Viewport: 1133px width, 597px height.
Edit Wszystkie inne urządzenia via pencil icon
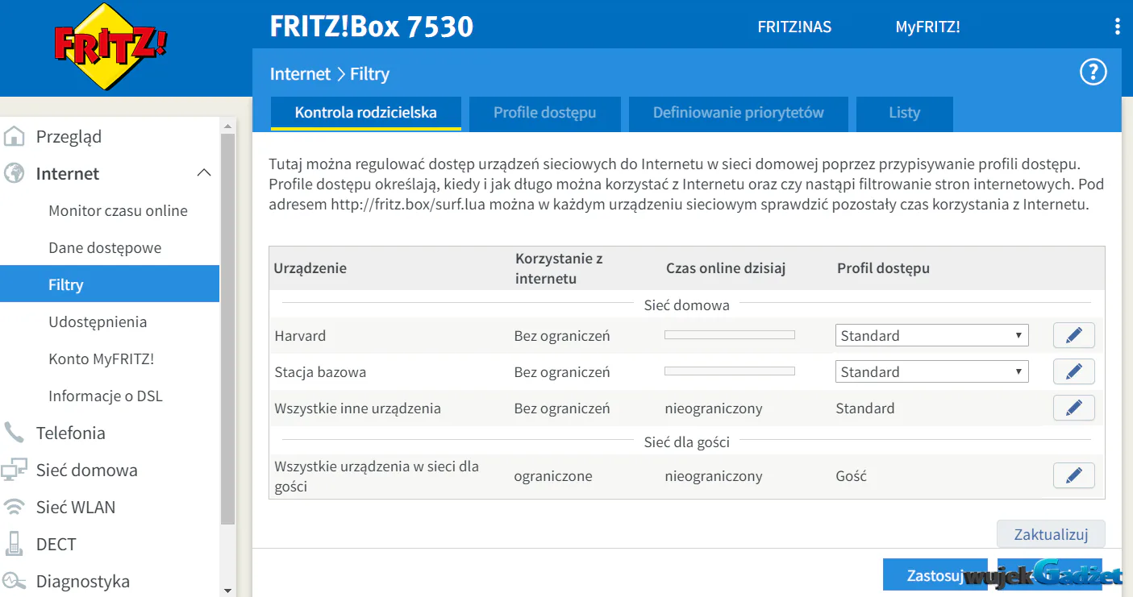point(1073,408)
